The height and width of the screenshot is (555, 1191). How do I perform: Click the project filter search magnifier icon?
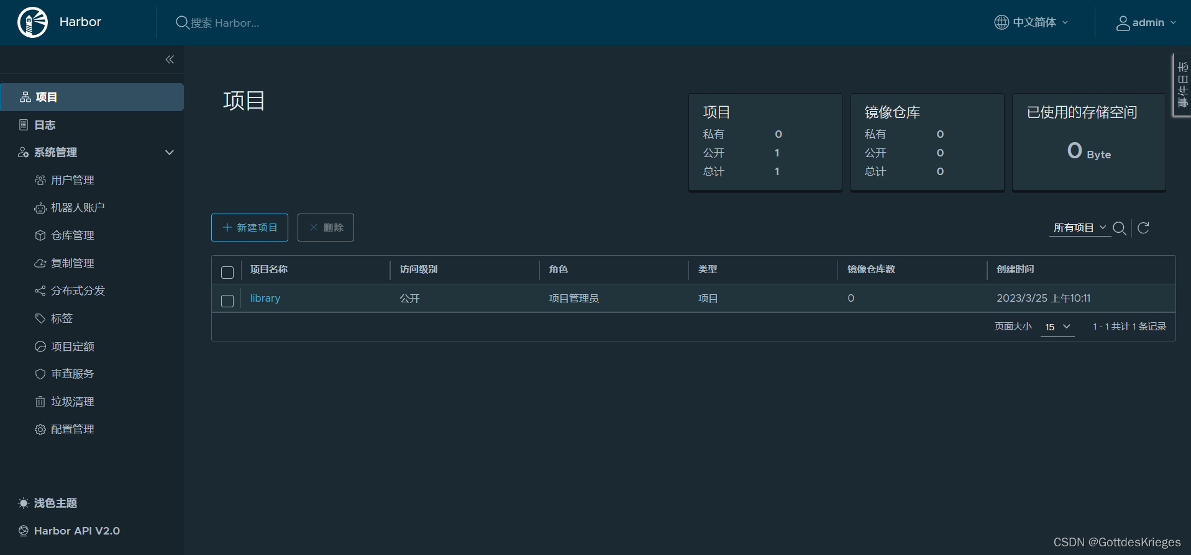1120,228
